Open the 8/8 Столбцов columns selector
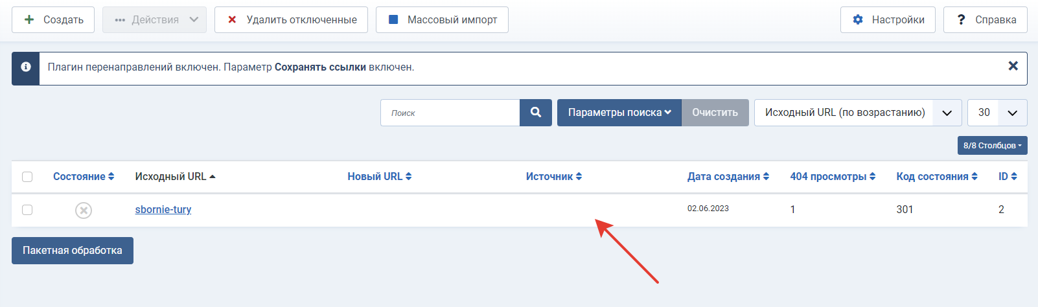This screenshot has height=307, width=1038. point(992,146)
